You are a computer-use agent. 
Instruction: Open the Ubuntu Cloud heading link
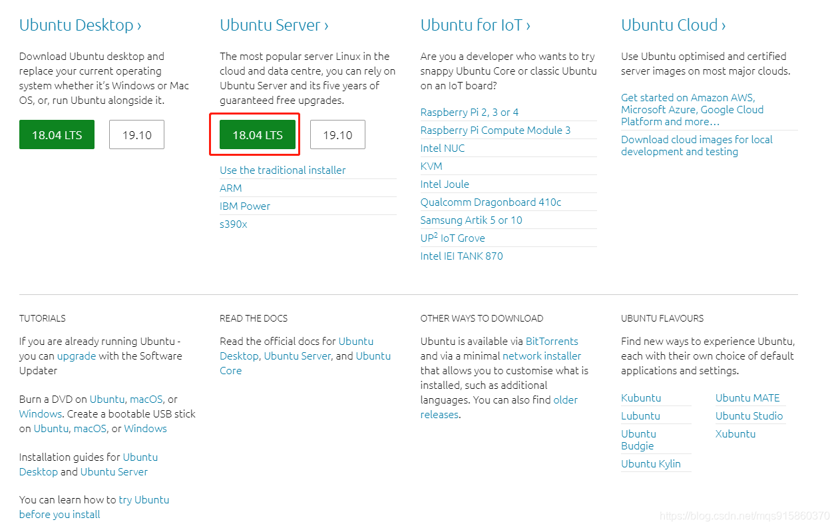pyautogui.click(x=674, y=25)
